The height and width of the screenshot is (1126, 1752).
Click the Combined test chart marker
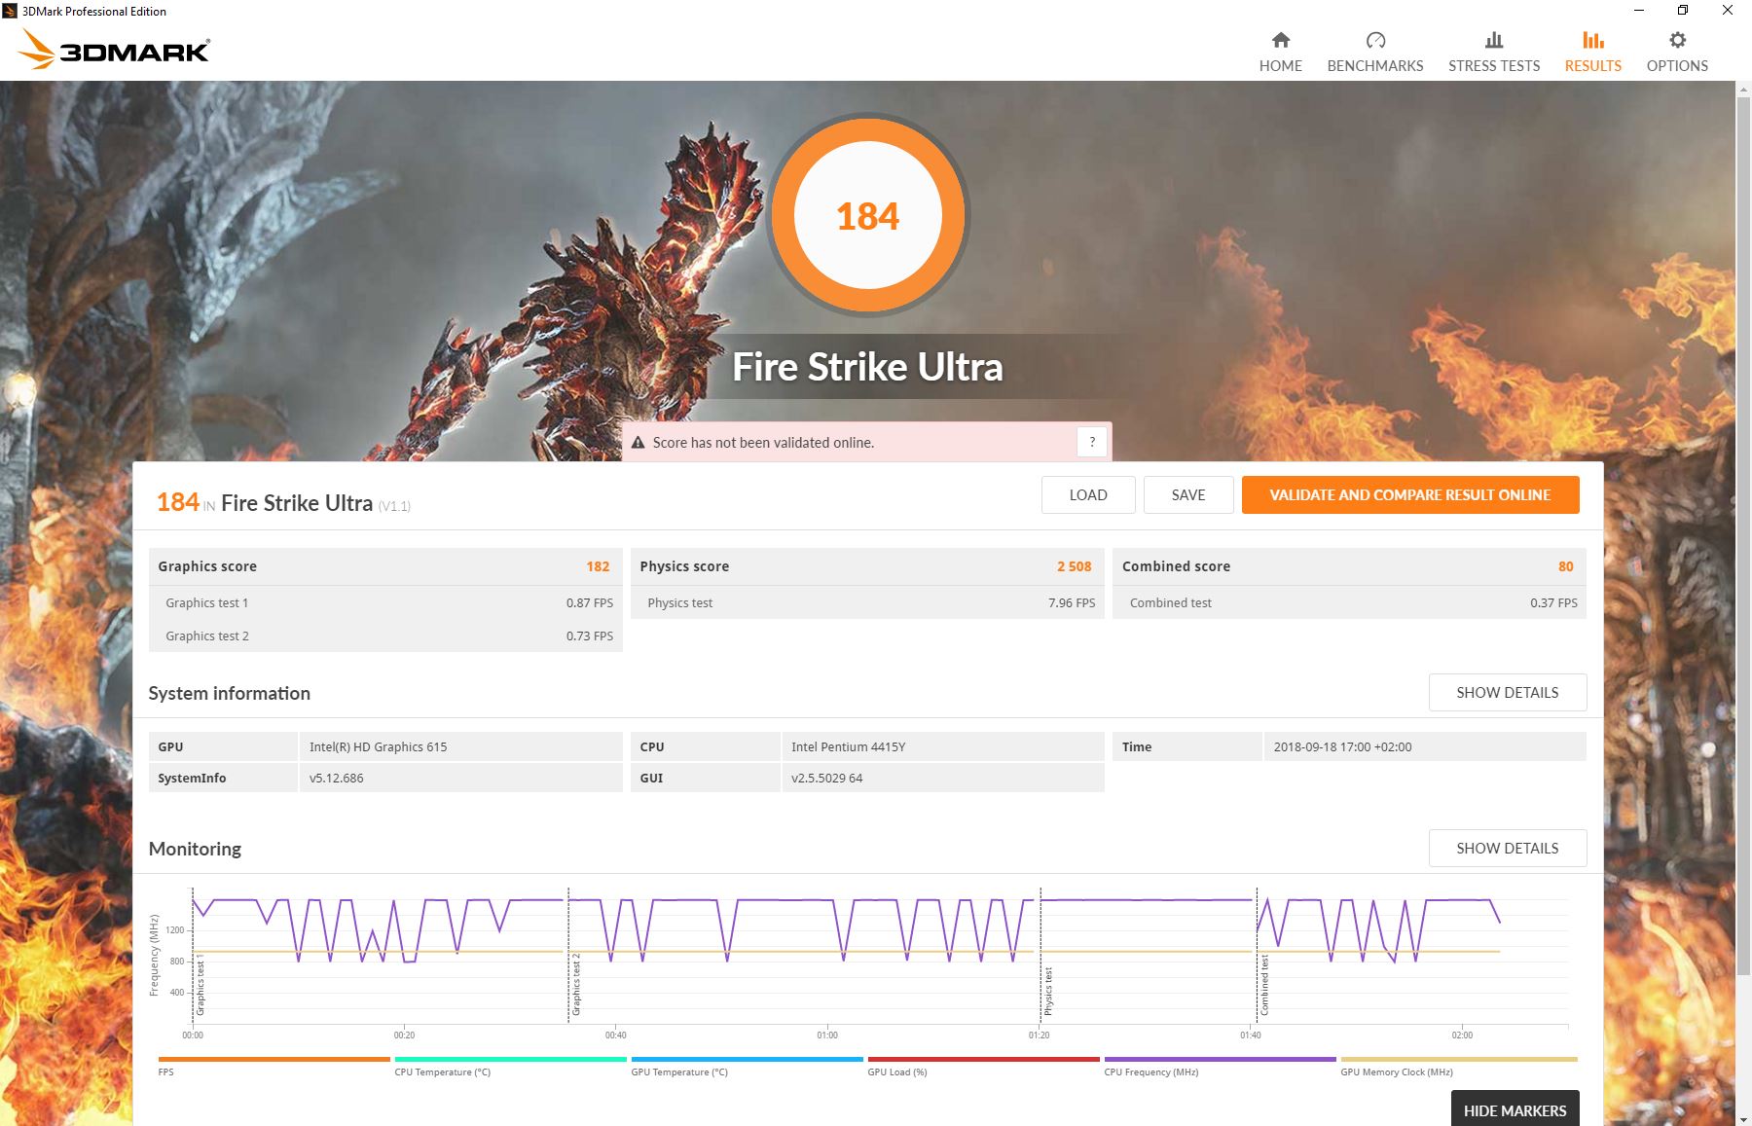tap(1264, 986)
